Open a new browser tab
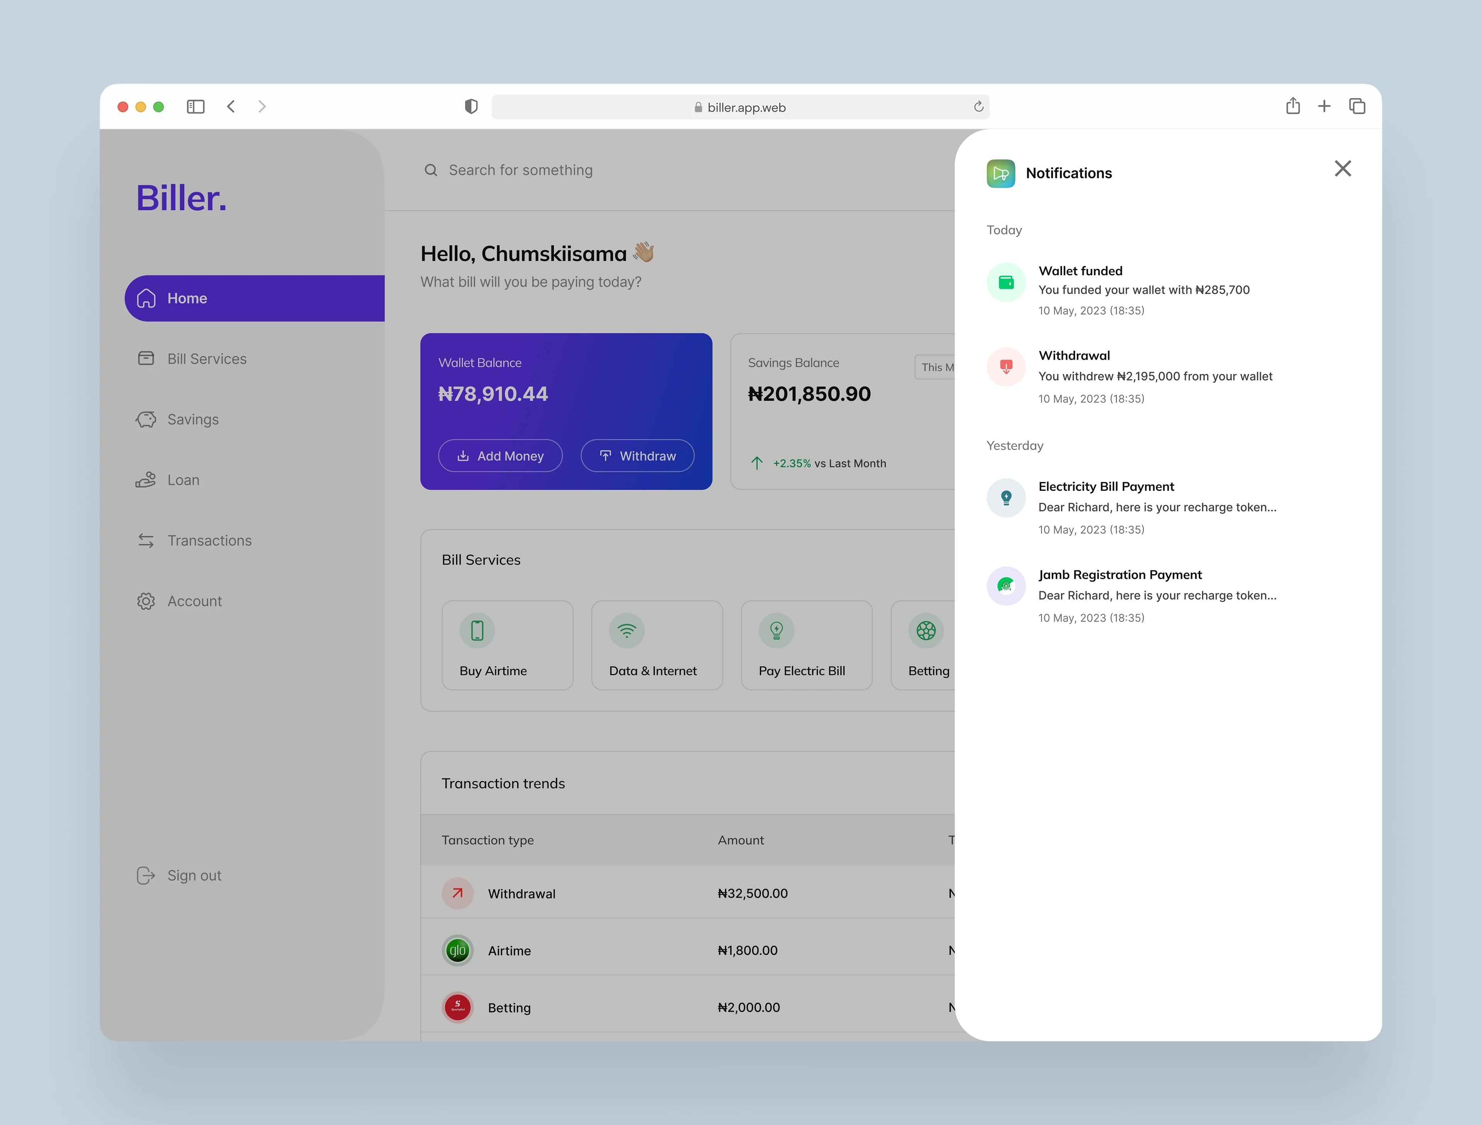Image resolution: width=1482 pixels, height=1125 pixels. click(x=1324, y=106)
